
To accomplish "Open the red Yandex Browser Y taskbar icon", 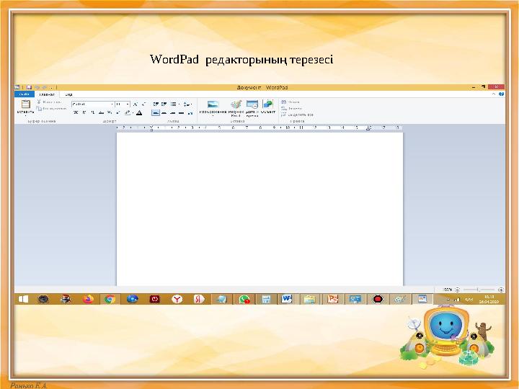I will tap(177, 300).
